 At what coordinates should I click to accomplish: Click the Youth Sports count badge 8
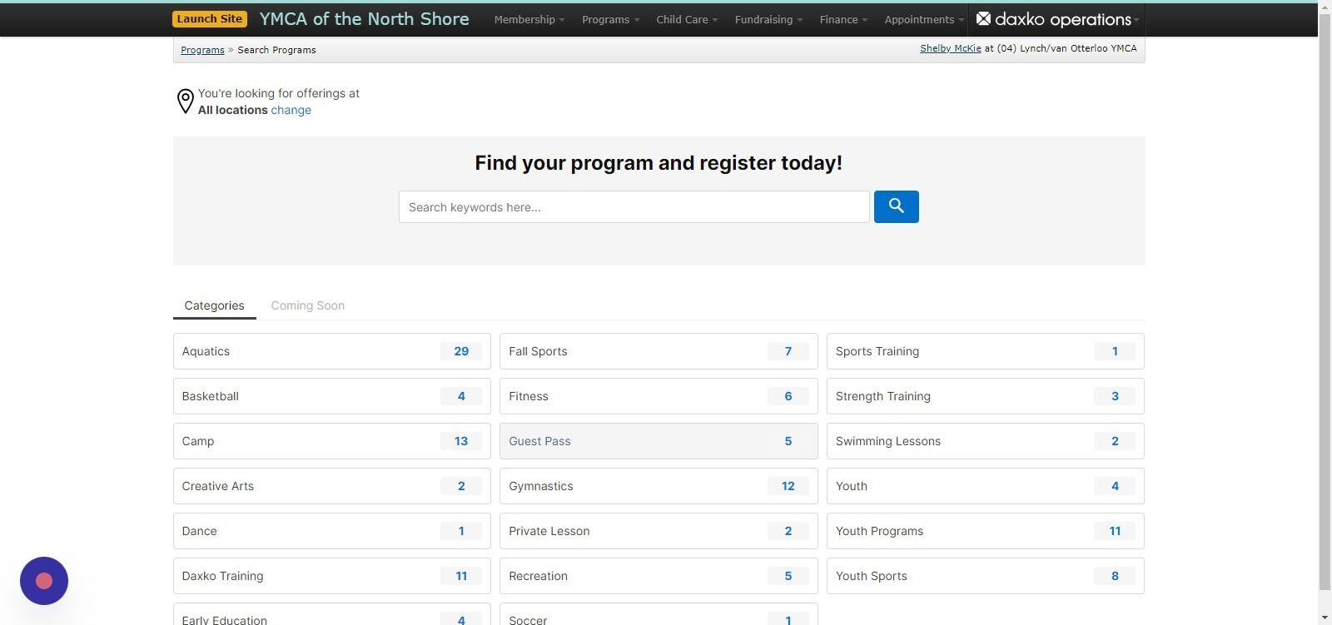pyautogui.click(x=1115, y=576)
